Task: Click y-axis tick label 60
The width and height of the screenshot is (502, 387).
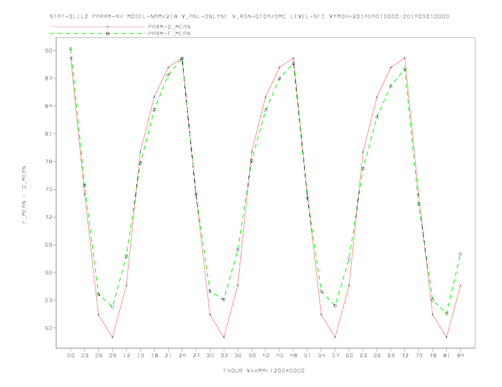Action: (49, 328)
